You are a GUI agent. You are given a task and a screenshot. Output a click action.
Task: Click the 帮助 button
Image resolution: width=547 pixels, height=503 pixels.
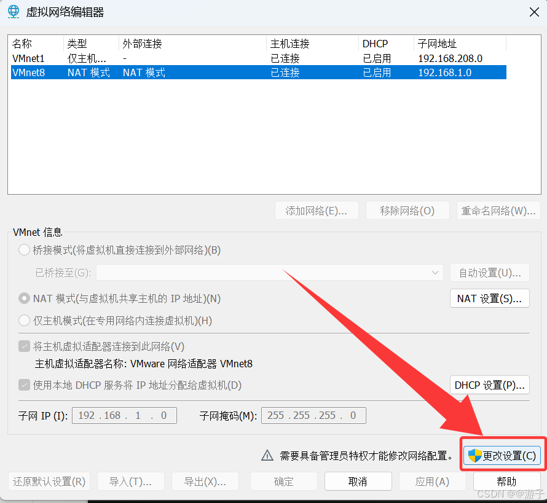506,482
